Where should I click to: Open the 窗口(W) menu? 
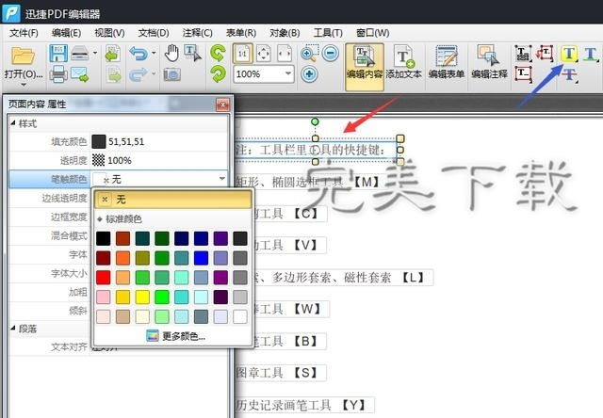372,33
